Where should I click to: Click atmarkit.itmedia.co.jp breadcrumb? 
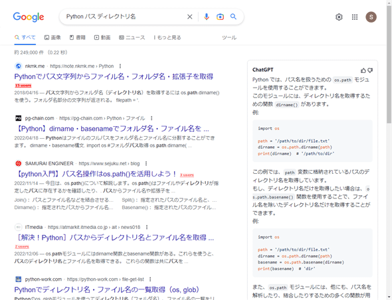(94, 227)
